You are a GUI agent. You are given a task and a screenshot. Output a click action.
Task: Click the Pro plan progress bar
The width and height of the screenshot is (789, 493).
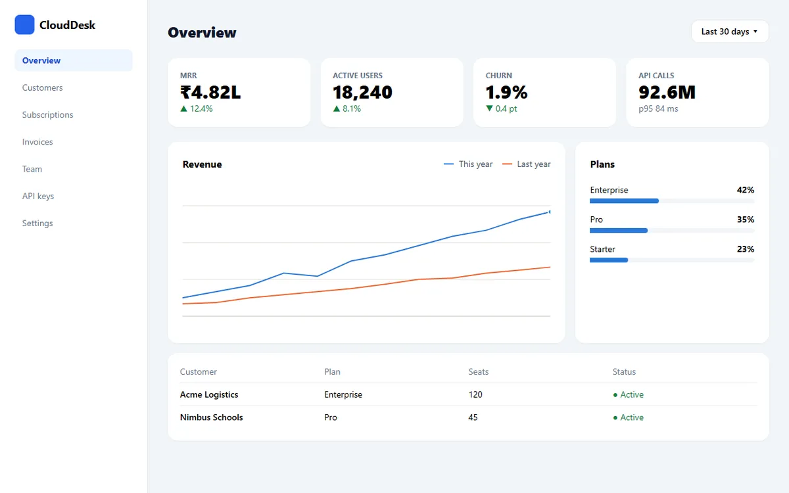[672, 231]
